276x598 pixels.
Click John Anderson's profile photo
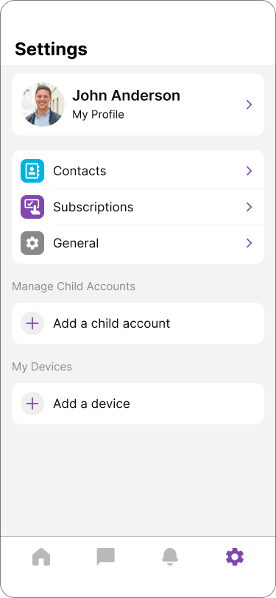click(43, 105)
